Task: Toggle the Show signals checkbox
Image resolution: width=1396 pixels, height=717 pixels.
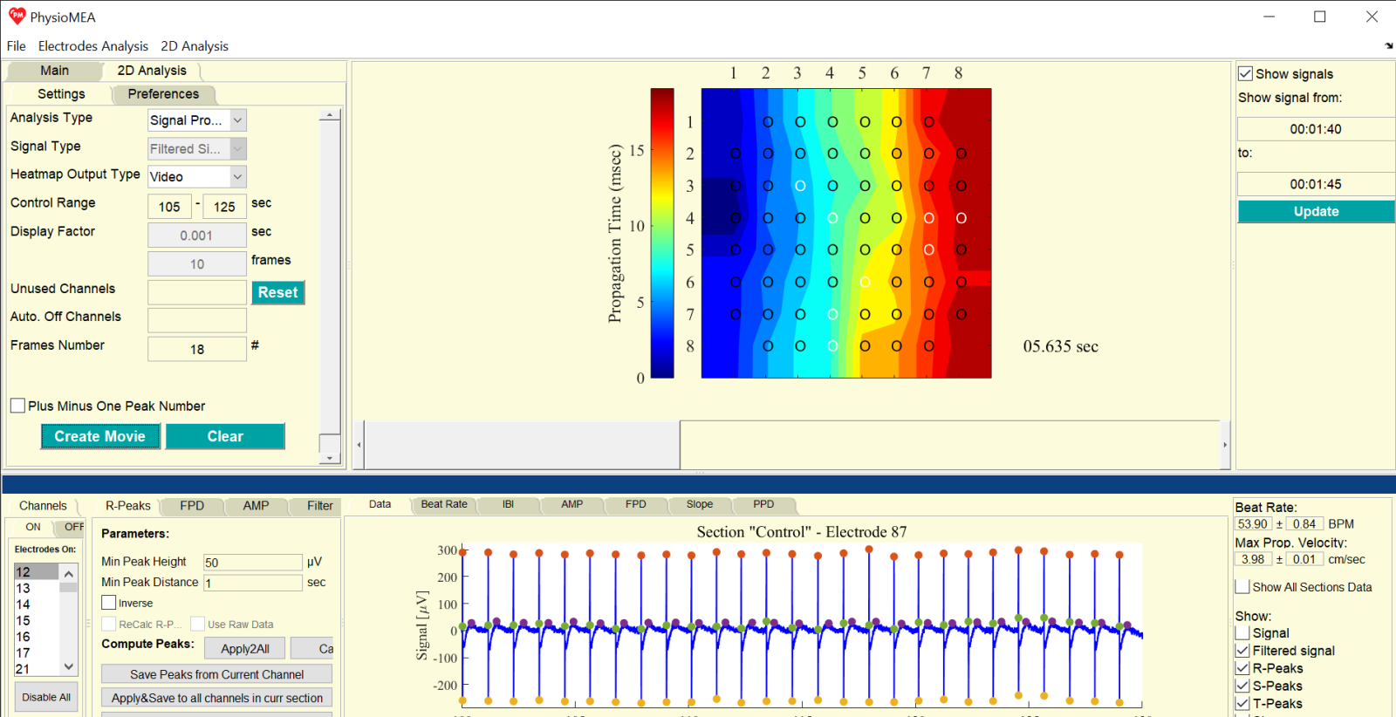Action: coord(1246,74)
